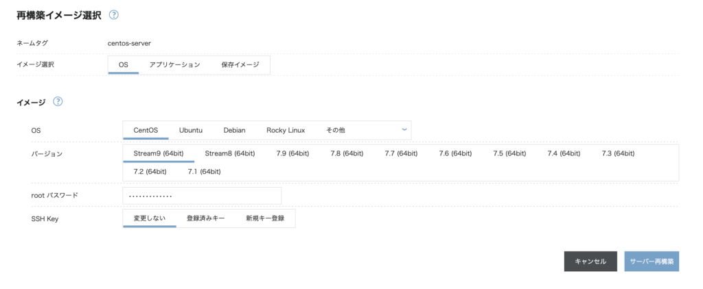Open the その他 OS option
Viewport: 703px width, 289px height.
pyautogui.click(x=335, y=130)
